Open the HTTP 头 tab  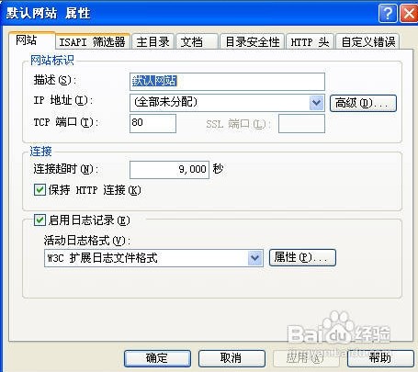(x=310, y=42)
